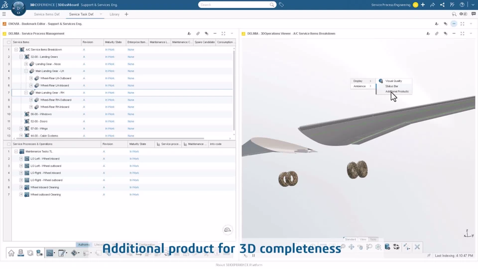478x269 pixels.
Task: Select the Standard tab in viewer toolbar
Action: click(350, 240)
